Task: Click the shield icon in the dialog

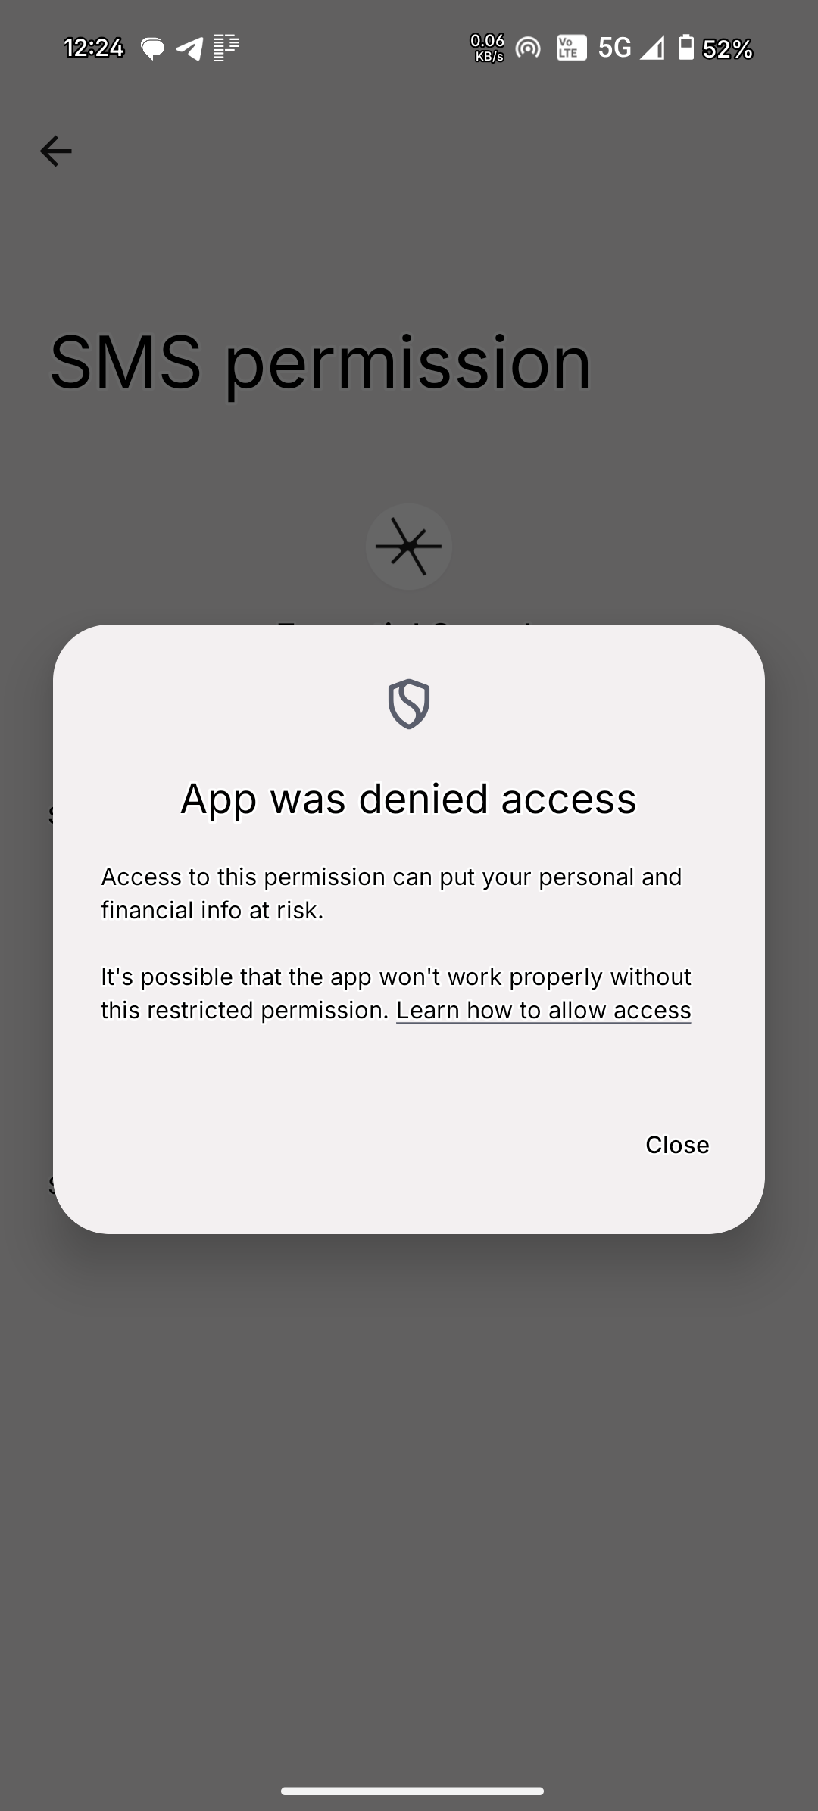Action: click(x=409, y=704)
